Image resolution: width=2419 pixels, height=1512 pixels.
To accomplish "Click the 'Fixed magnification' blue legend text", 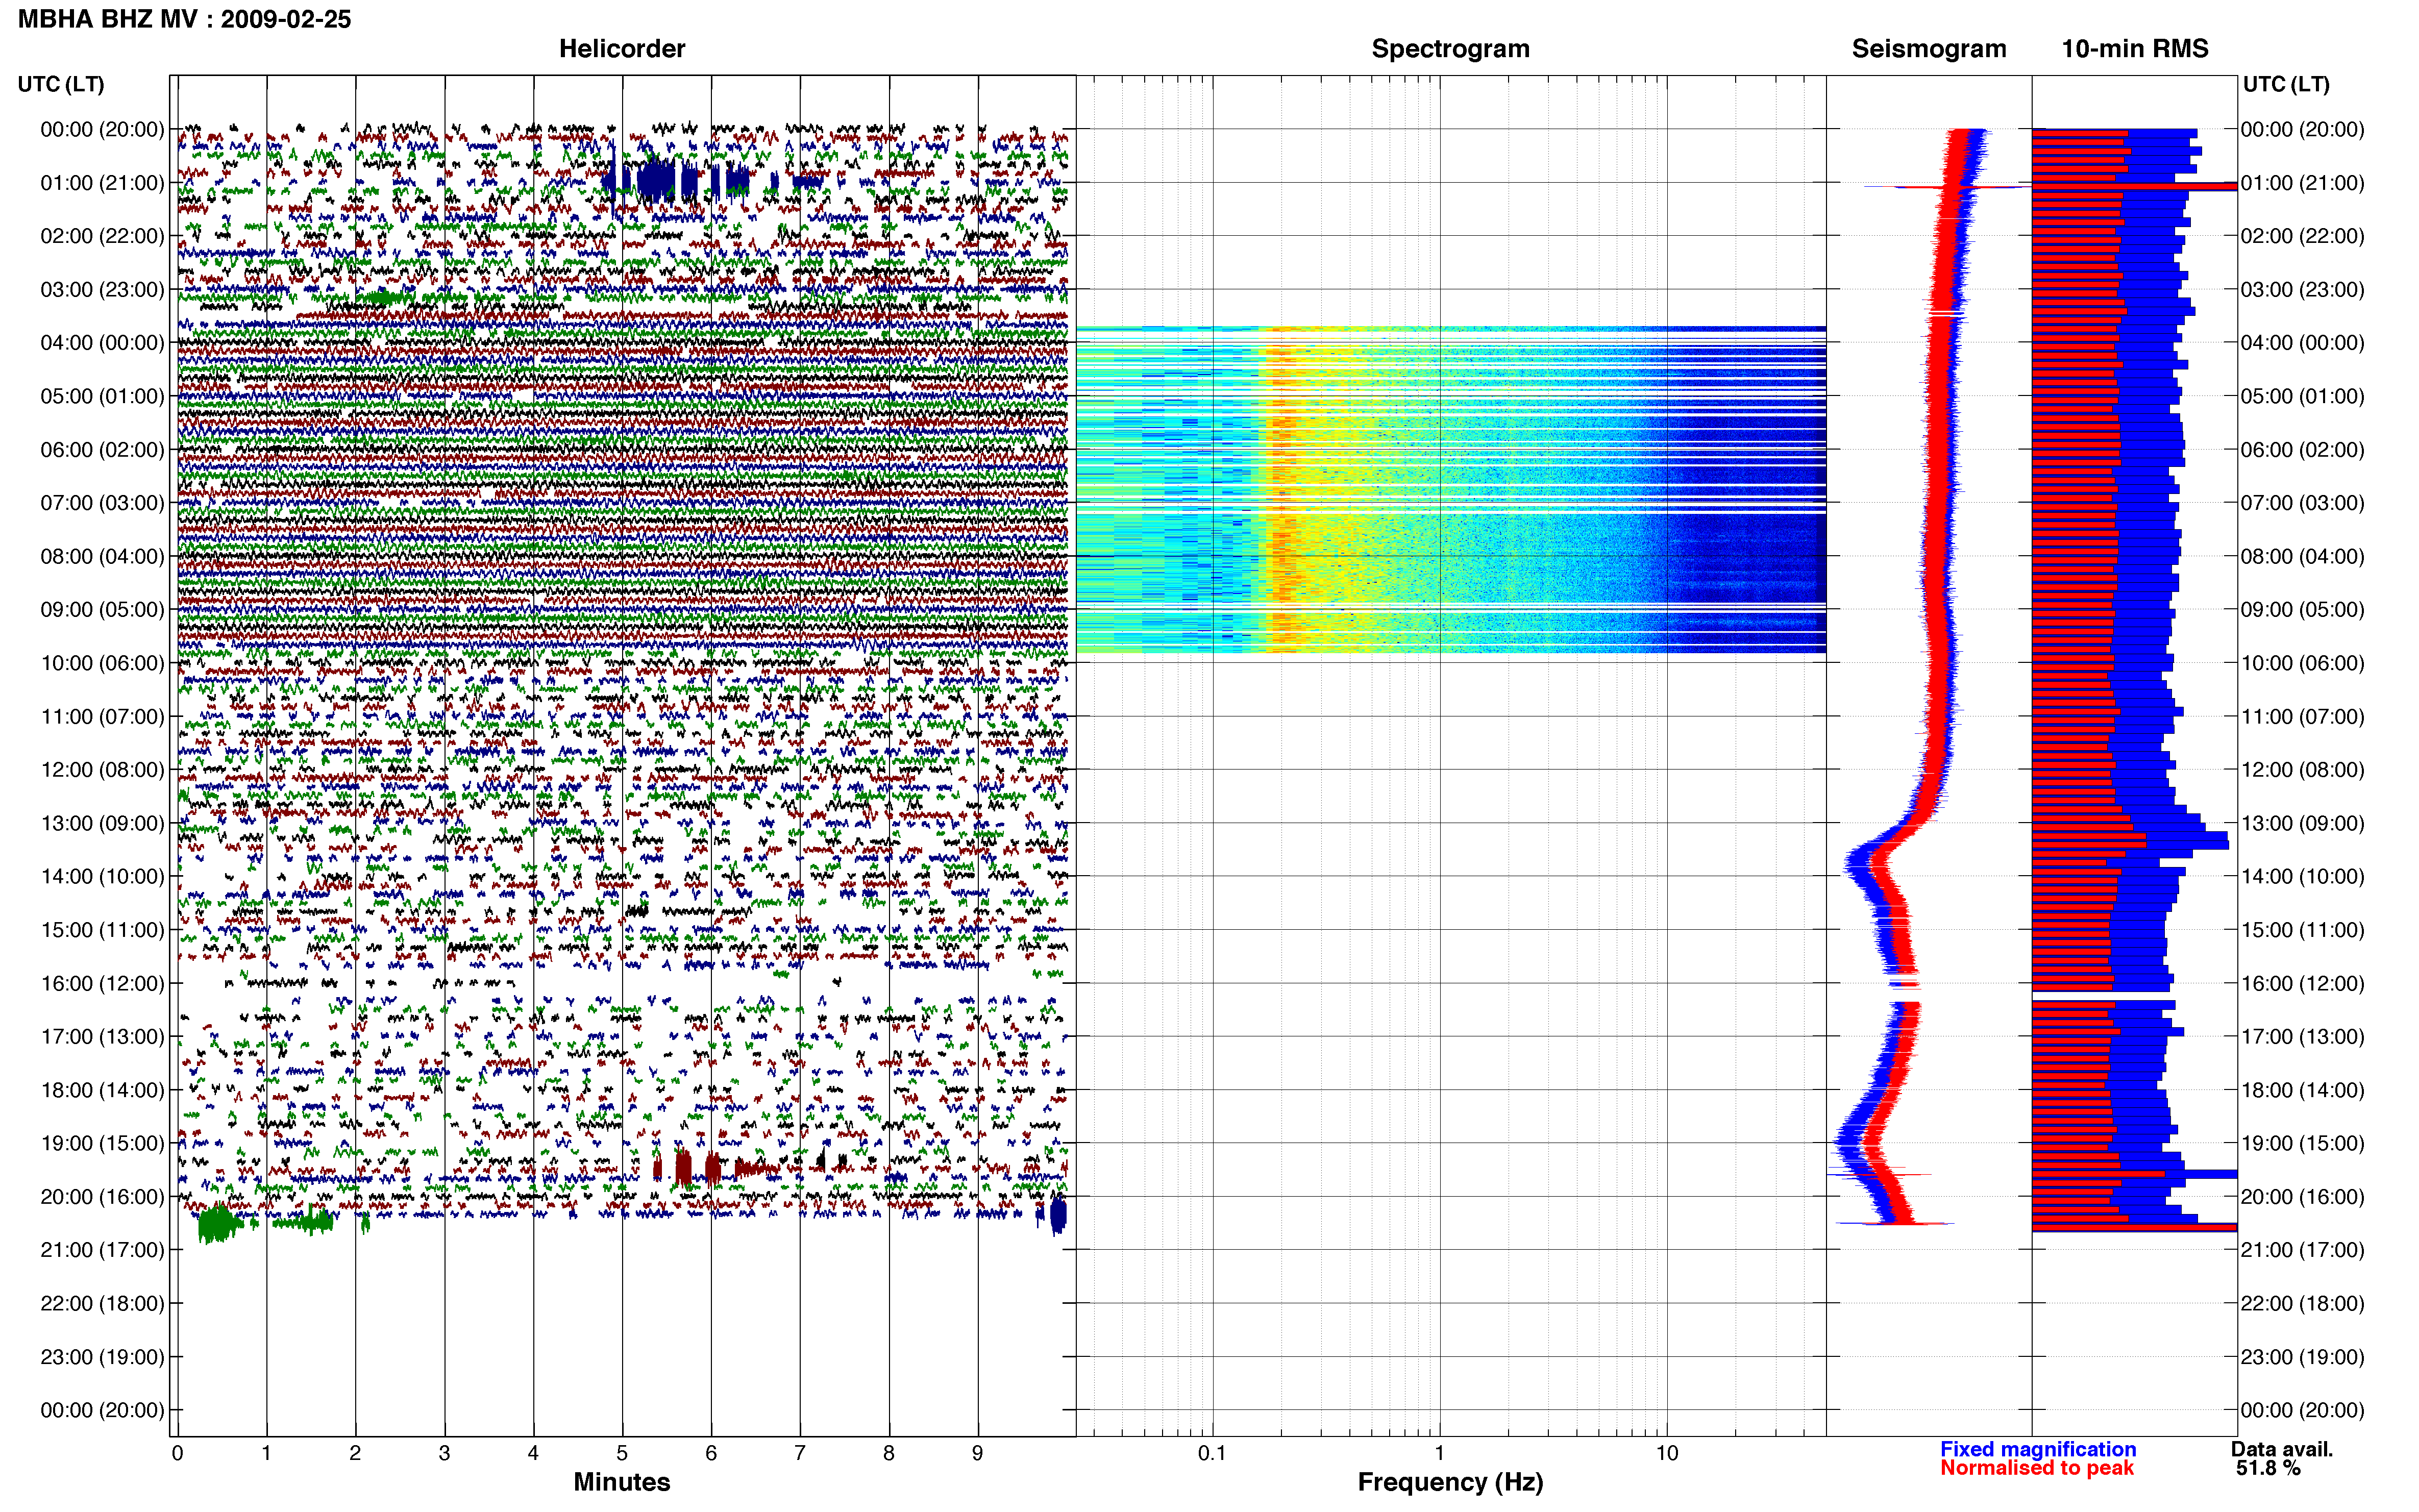I will (x=2038, y=1449).
